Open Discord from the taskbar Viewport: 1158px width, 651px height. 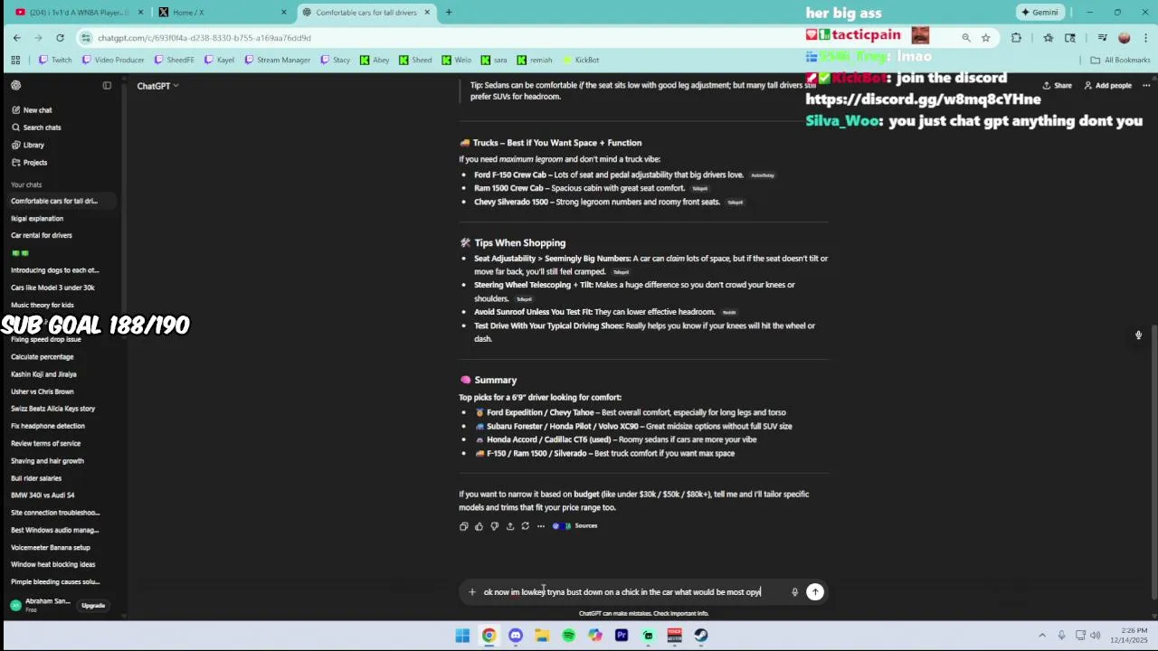[516, 636]
